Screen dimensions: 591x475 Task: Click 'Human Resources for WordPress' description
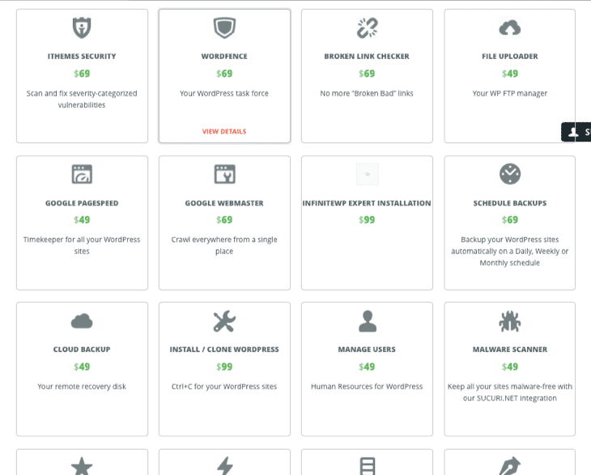coord(367,387)
